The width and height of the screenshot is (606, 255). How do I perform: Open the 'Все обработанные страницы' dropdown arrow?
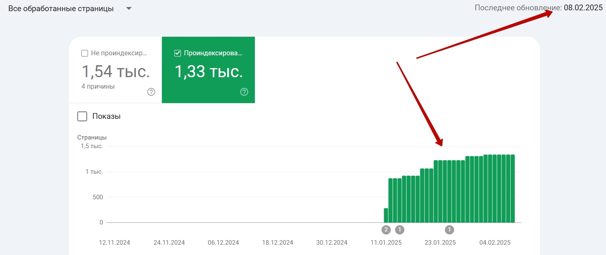(128, 9)
